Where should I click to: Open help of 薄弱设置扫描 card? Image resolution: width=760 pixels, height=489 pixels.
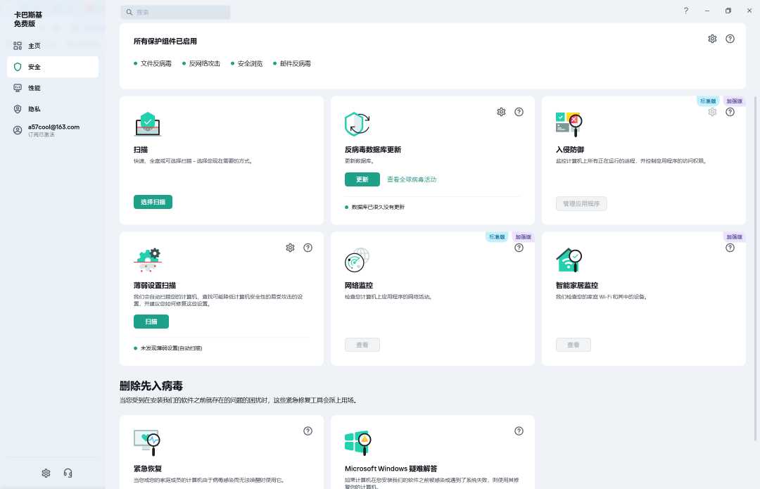pyautogui.click(x=308, y=248)
